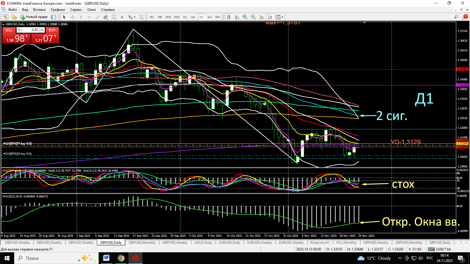470x264 pixels.
Task: Switch chart to W1 timeframe
Action: click(x=210, y=17)
